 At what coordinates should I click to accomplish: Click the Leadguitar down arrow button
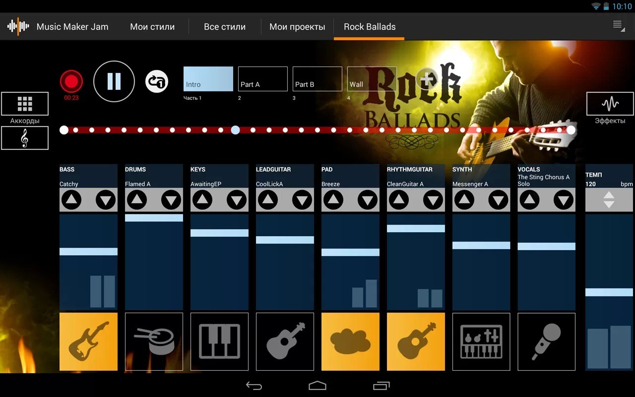pyautogui.click(x=302, y=200)
